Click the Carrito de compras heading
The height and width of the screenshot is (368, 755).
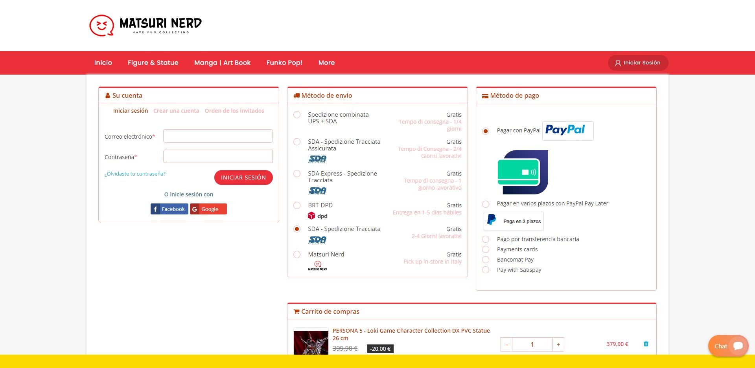click(330, 311)
